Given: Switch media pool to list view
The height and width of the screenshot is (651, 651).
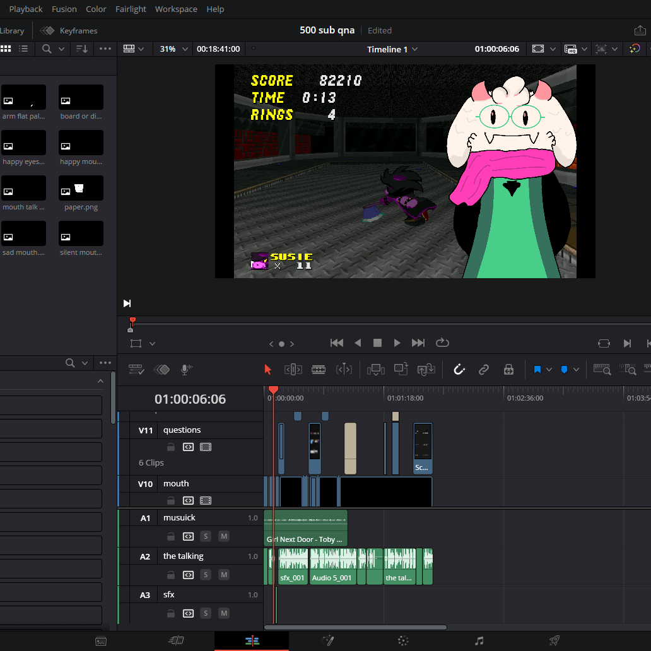Looking at the screenshot, I should 23,49.
